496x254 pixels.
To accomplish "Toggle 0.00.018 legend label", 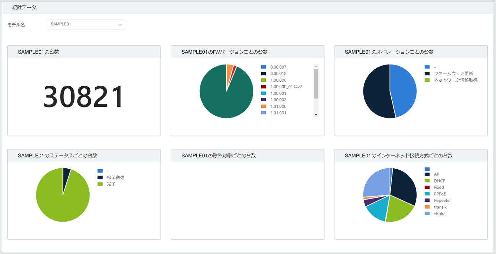I will pos(278,73).
